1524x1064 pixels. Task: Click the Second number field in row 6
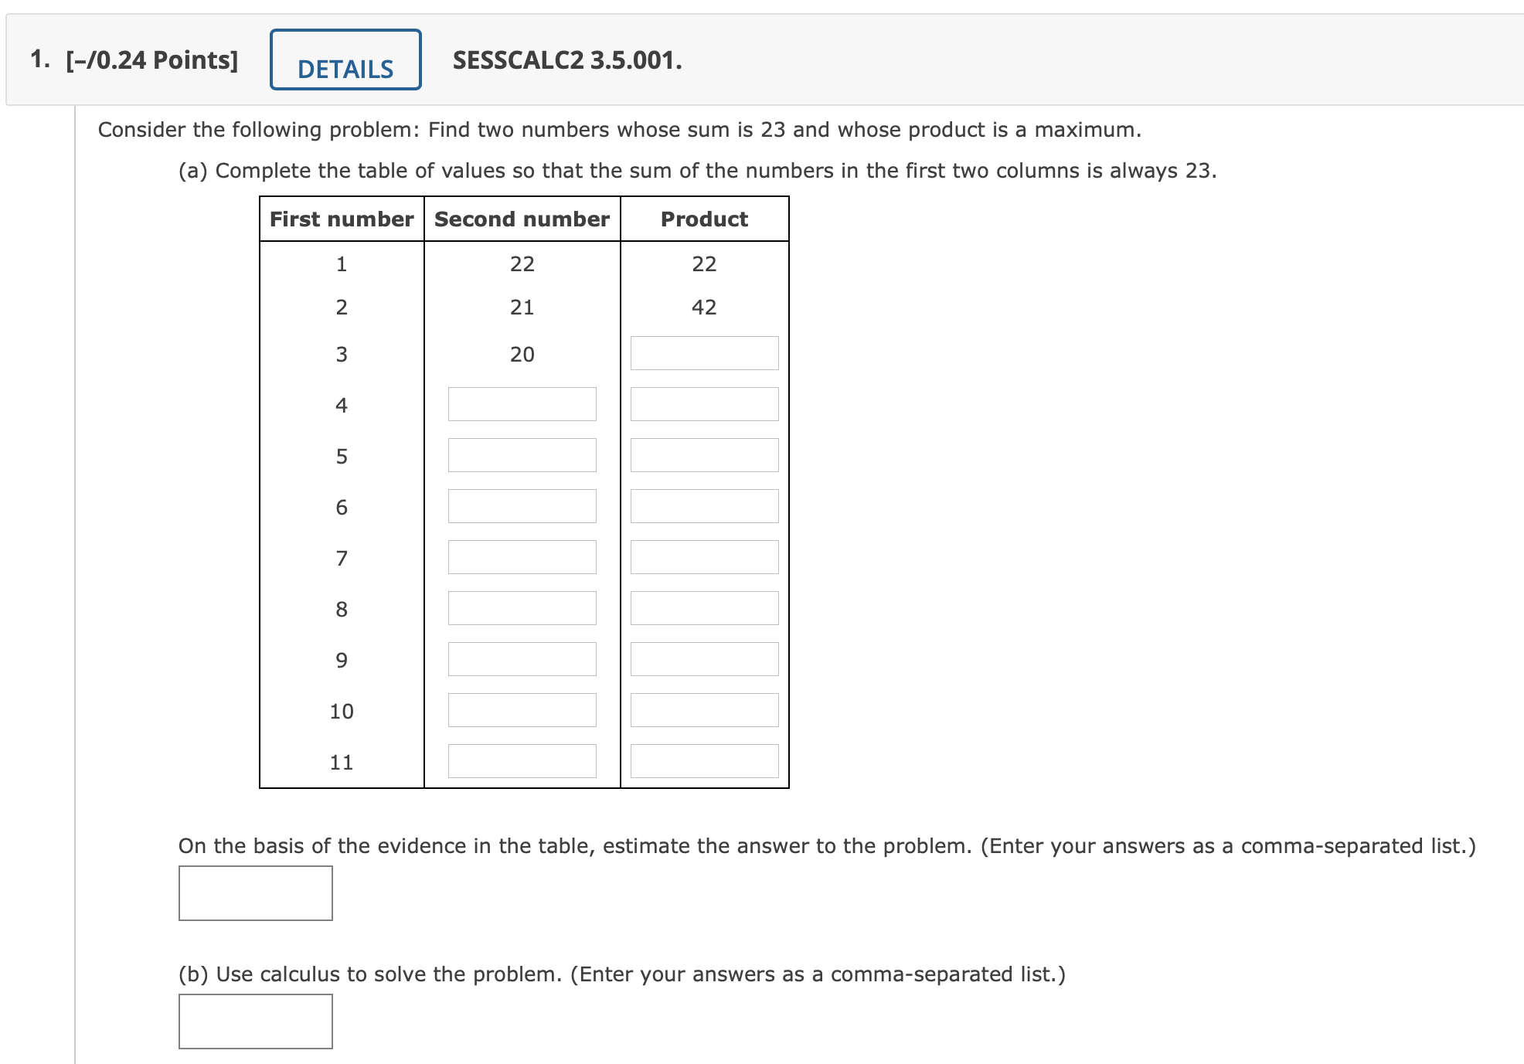(522, 506)
